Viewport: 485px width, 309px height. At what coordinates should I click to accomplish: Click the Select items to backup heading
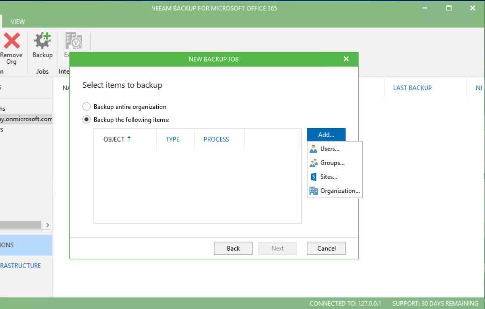pyautogui.click(x=122, y=85)
